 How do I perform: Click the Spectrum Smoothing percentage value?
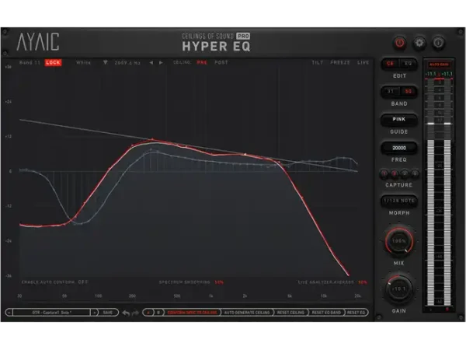pos(219,282)
